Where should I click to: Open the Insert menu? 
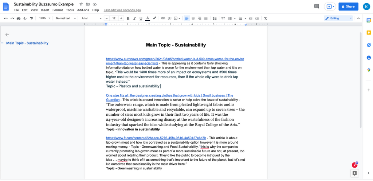[45, 10]
